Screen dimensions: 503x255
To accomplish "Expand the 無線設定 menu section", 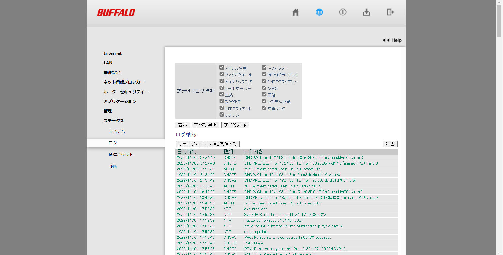I will [112, 73].
